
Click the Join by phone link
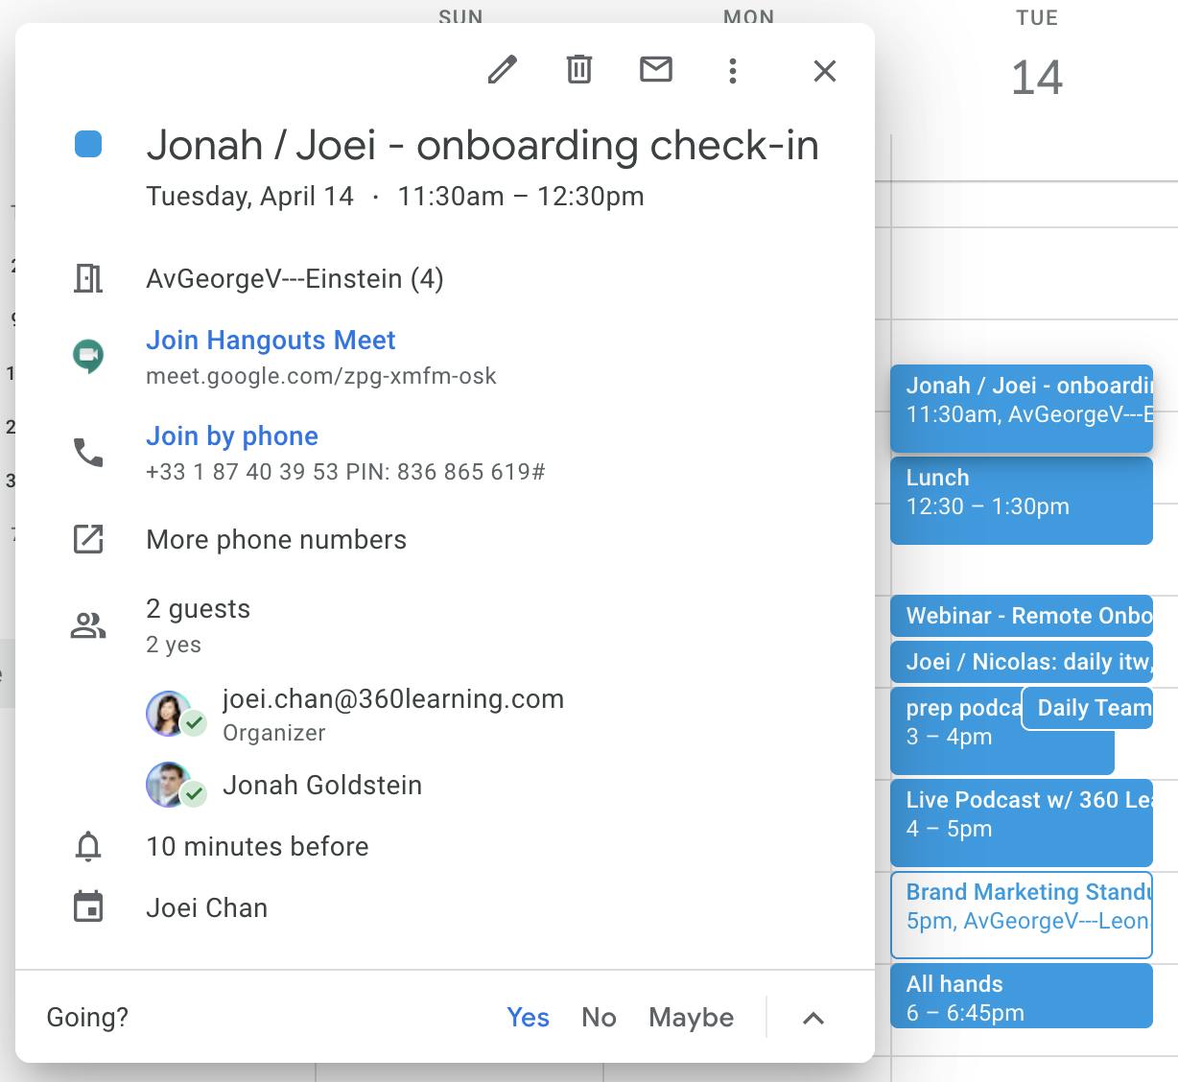231,435
